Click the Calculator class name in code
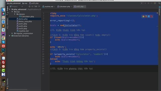This screenshot has height=91, width=161. click(71, 25)
